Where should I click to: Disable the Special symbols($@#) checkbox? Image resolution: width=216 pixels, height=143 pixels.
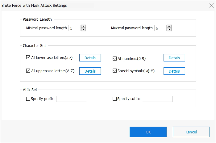[x=115, y=71]
